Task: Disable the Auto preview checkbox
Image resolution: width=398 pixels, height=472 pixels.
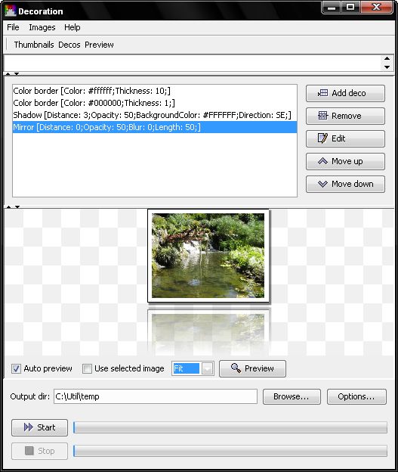Action: [x=16, y=368]
